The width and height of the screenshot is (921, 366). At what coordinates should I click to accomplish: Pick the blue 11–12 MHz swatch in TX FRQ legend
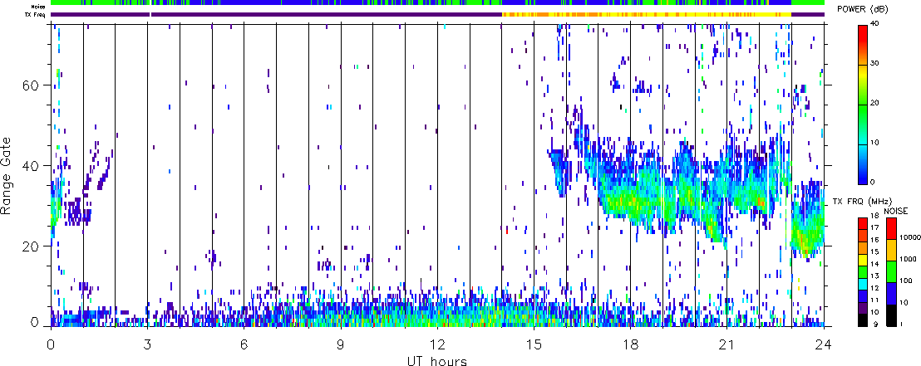(x=864, y=296)
